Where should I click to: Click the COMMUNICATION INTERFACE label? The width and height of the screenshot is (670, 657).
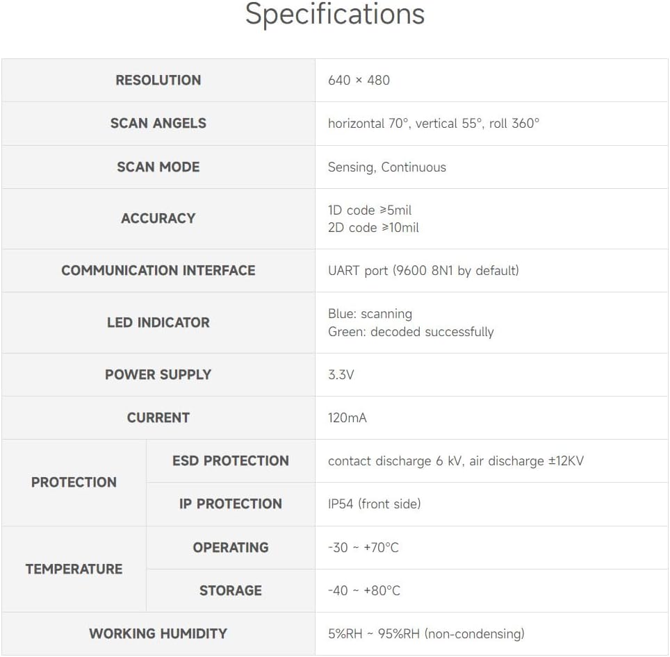pyautogui.click(x=158, y=270)
